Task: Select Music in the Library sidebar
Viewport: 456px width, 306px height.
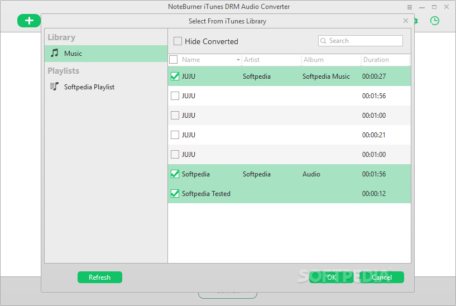Action: pyautogui.click(x=106, y=54)
